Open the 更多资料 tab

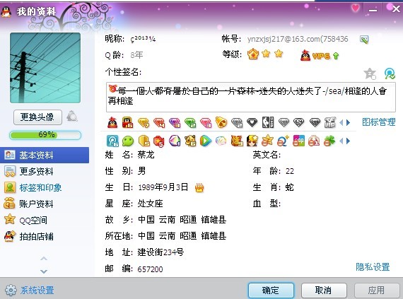tap(45, 171)
